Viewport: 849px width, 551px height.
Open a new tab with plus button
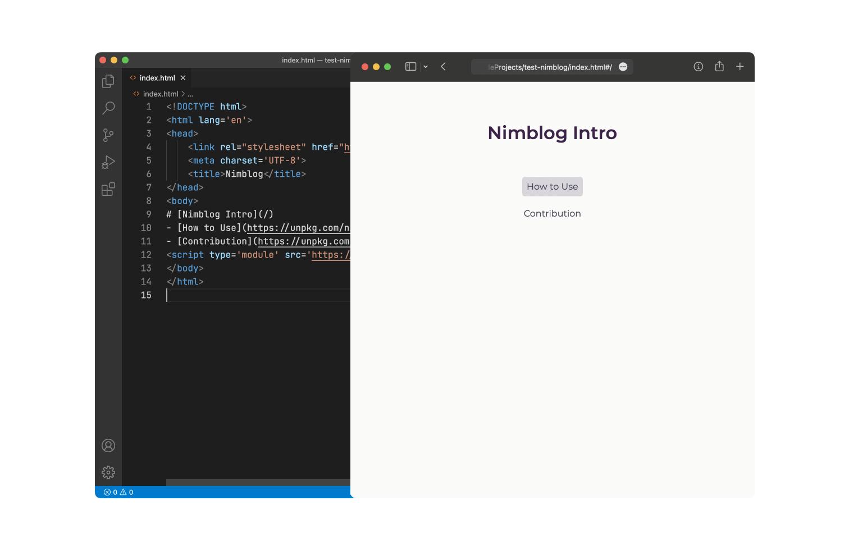click(740, 66)
